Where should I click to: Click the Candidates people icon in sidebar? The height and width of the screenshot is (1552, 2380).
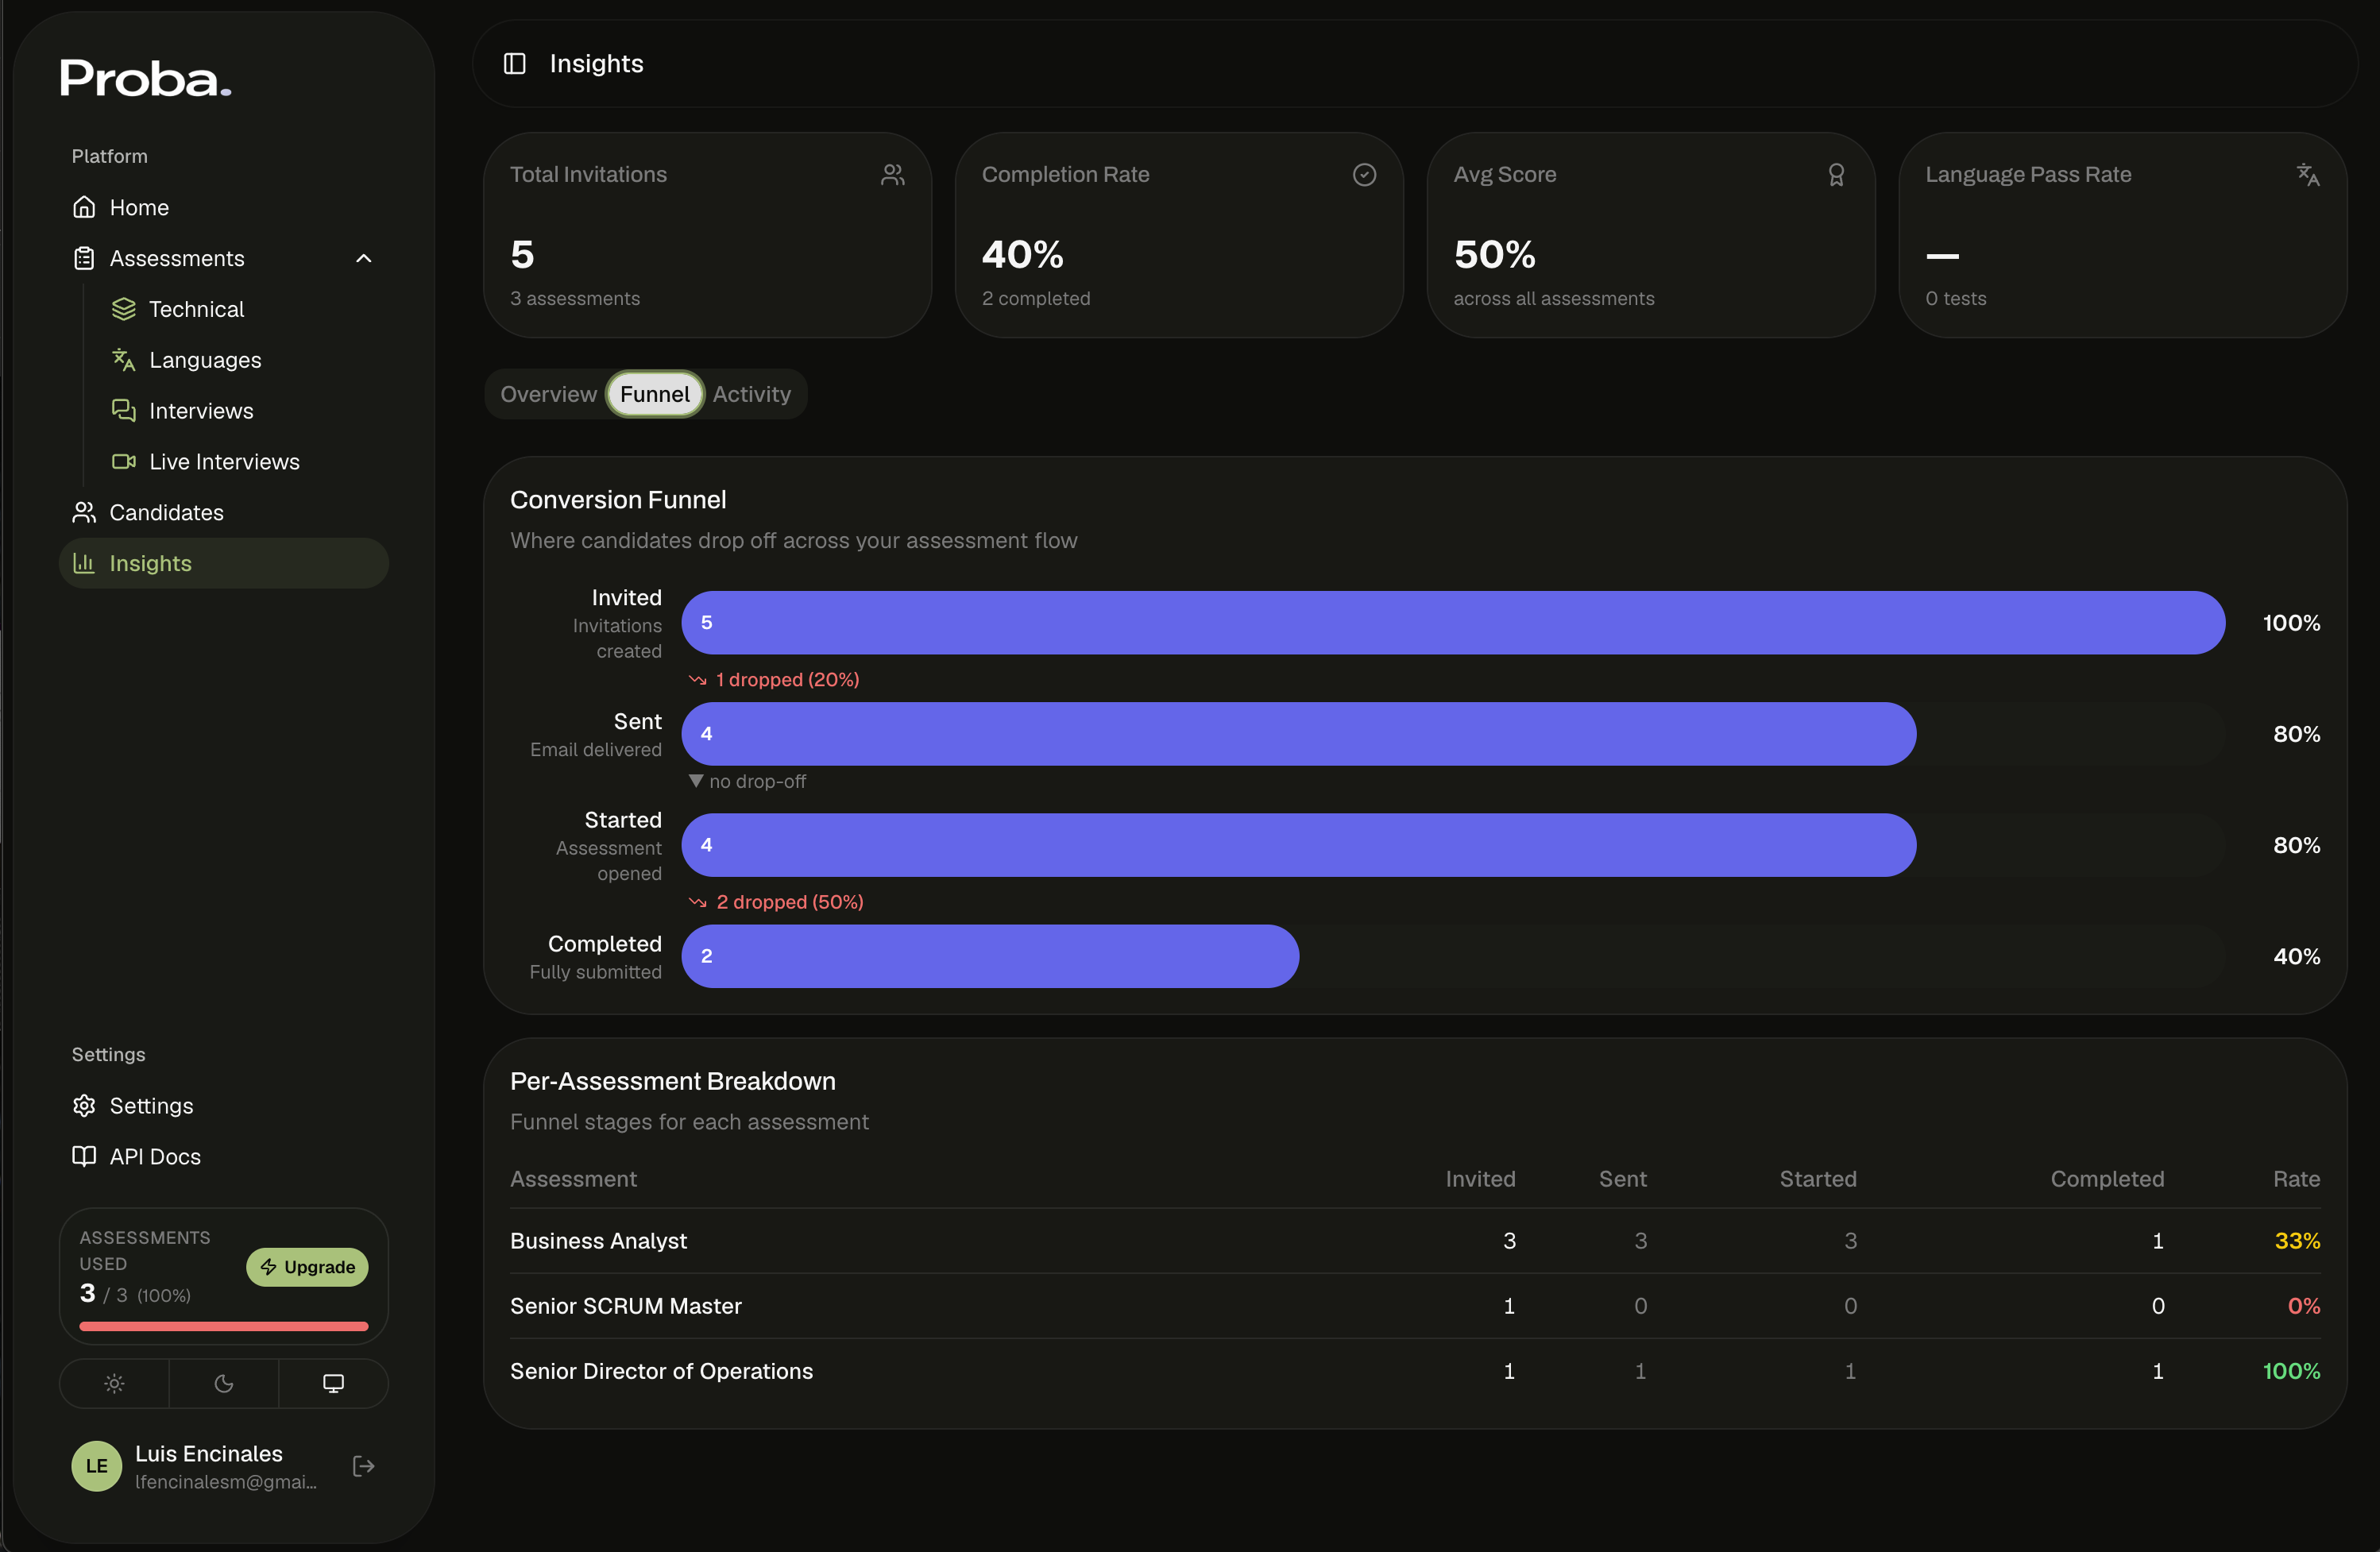pyautogui.click(x=84, y=513)
